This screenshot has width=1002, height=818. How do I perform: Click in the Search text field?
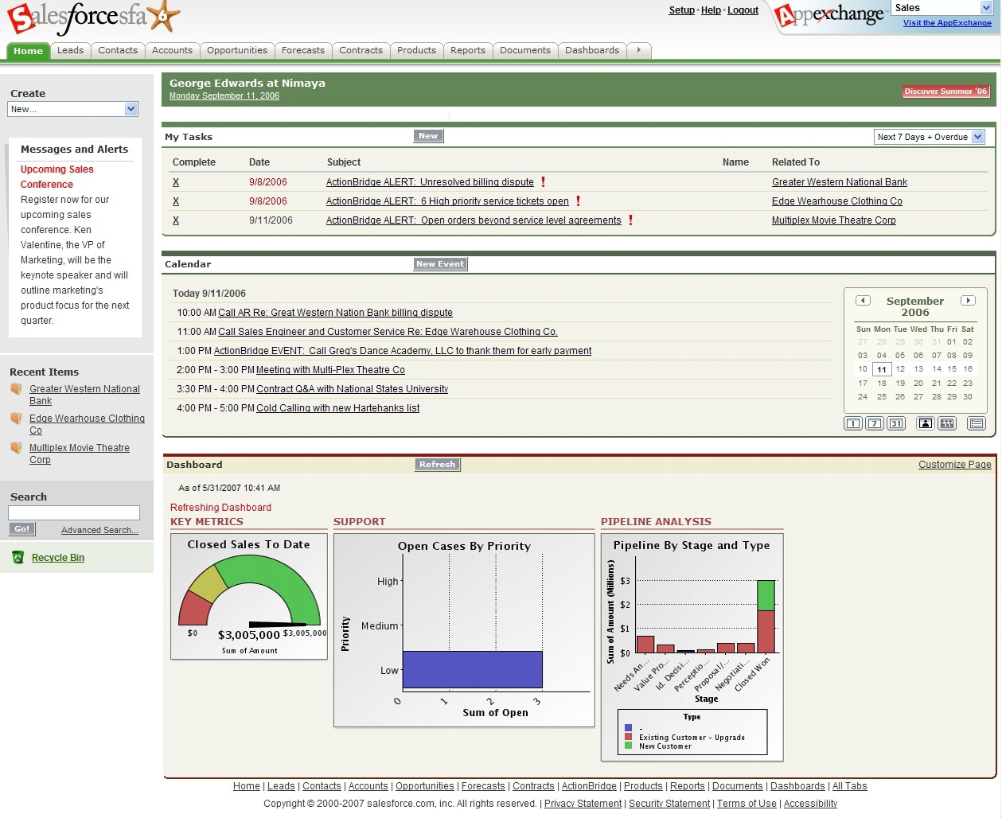tap(74, 513)
